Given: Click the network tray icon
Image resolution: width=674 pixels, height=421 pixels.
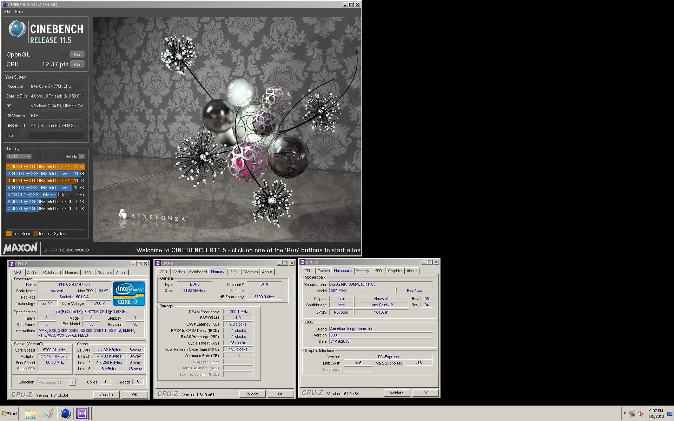Looking at the screenshot, I should point(632,414).
